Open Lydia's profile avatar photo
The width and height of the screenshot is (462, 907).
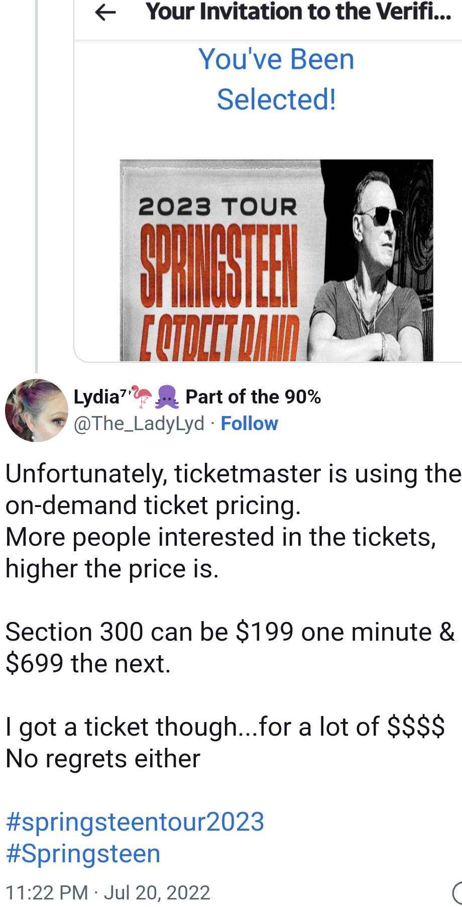36,411
